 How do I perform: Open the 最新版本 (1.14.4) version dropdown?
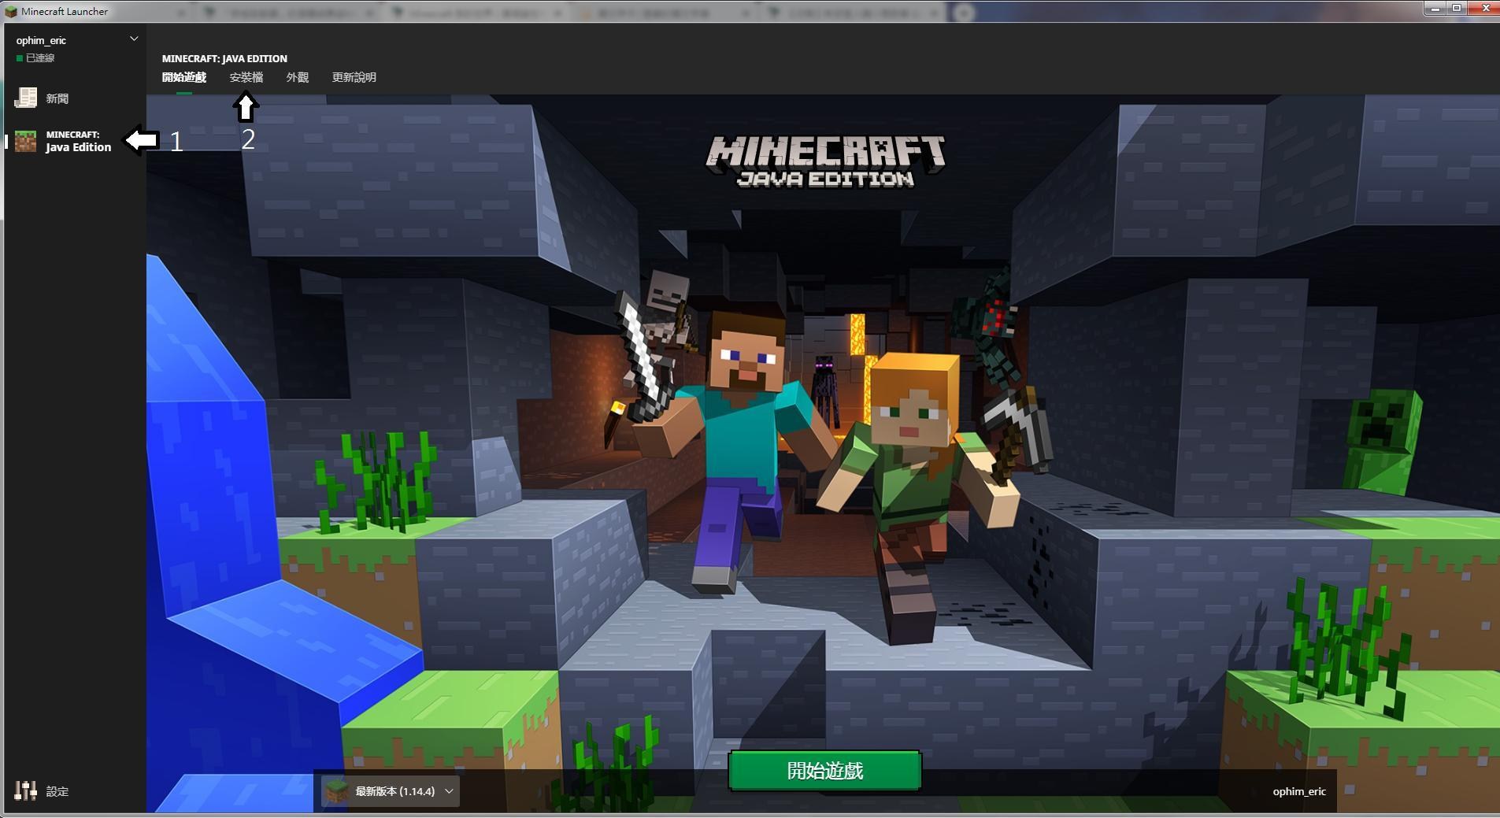pyautogui.click(x=390, y=791)
